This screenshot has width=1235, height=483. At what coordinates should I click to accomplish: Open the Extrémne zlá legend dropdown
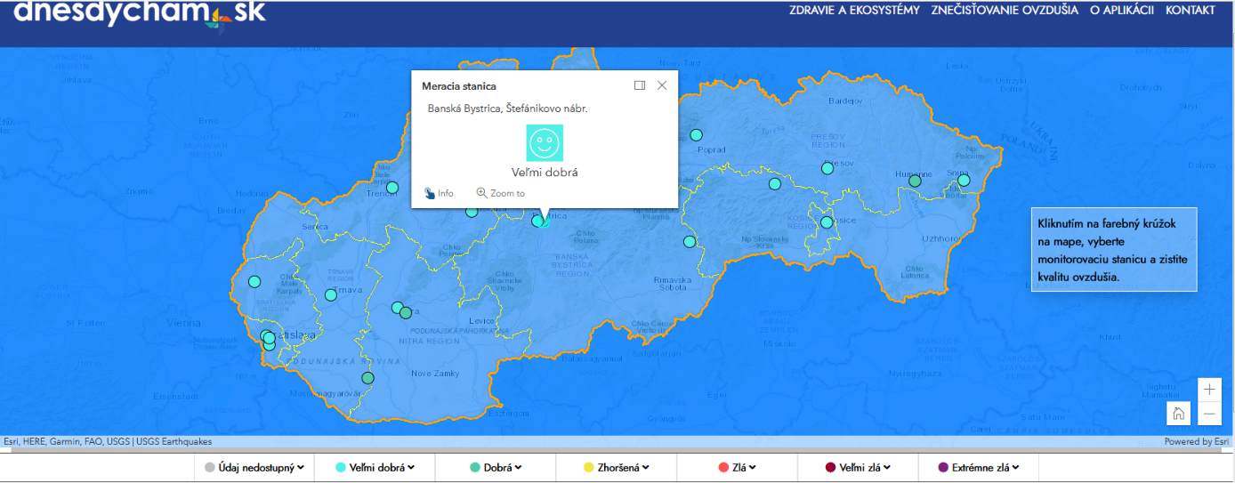pyautogui.click(x=978, y=467)
